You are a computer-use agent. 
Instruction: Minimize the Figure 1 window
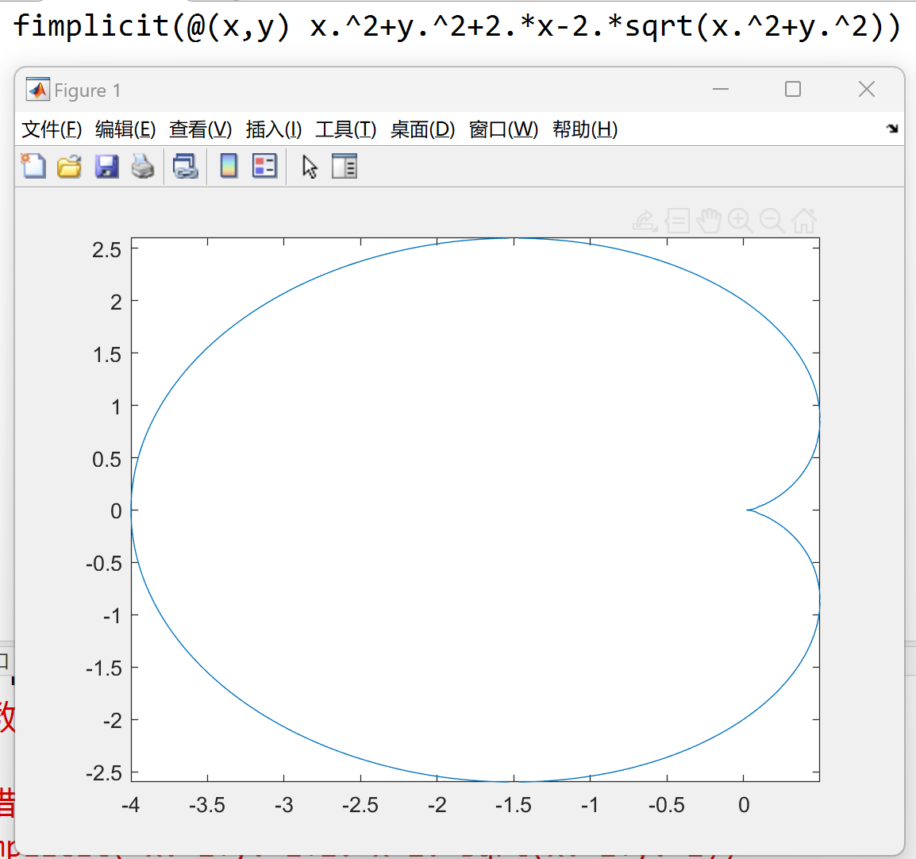(x=721, y=90)
